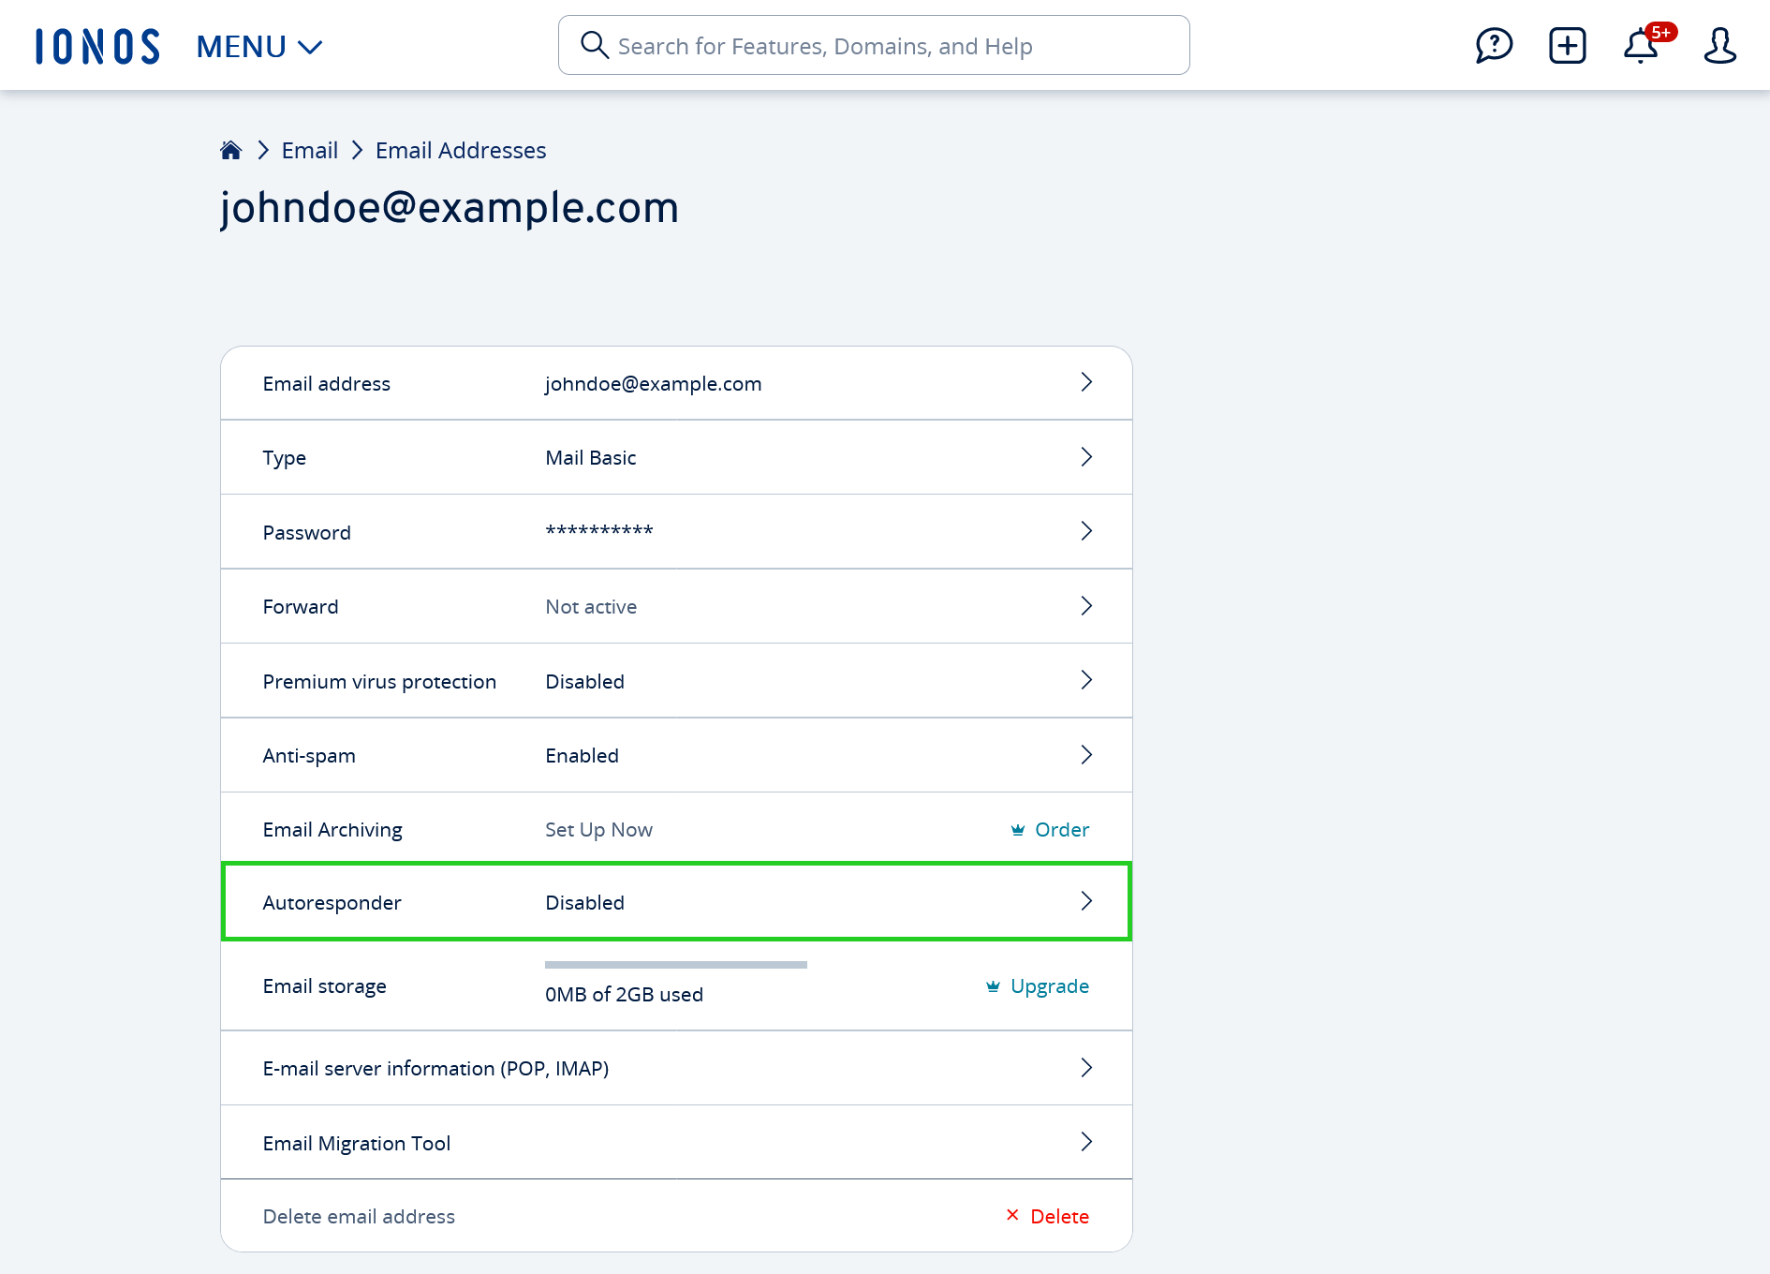1770x1274 pixels.
Task: Open the user account profile icon
Action: [1719, 45]
